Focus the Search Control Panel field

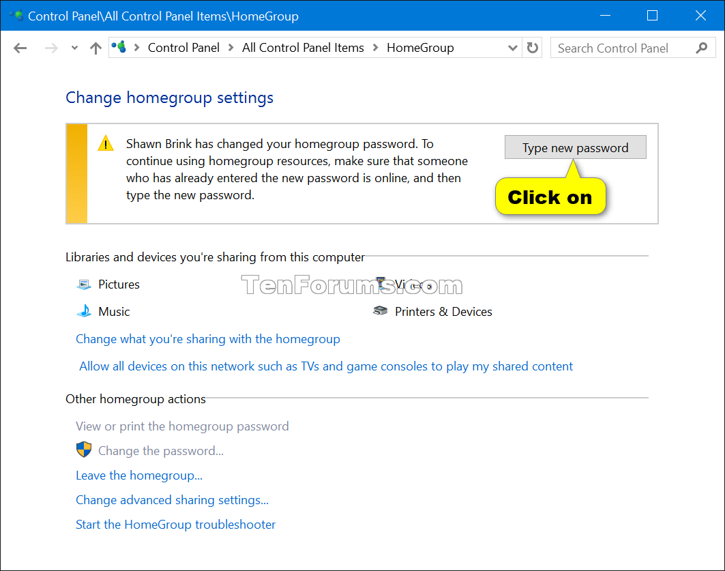tap(633, 48)
